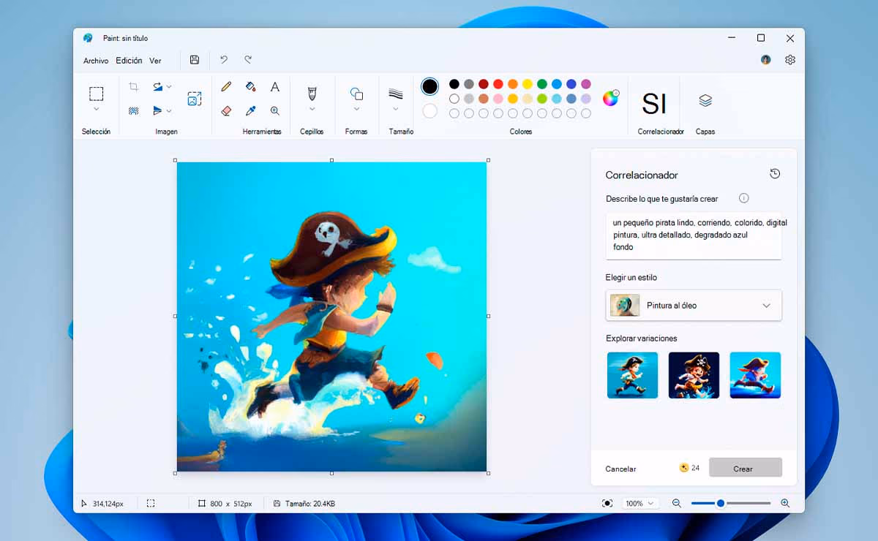878x541 pixels.
Task: Click the Rotate image icon
Action: tap(157, 86)
